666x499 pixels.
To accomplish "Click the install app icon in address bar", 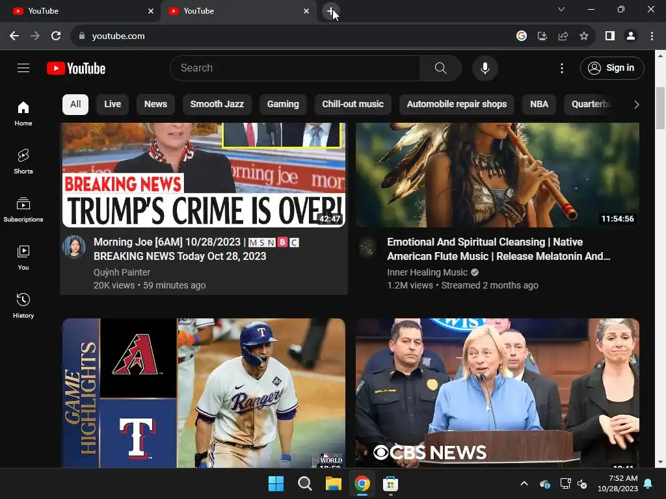I will tap(542, 36).
